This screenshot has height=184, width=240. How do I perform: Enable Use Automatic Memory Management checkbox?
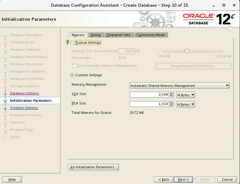[74, 66]
